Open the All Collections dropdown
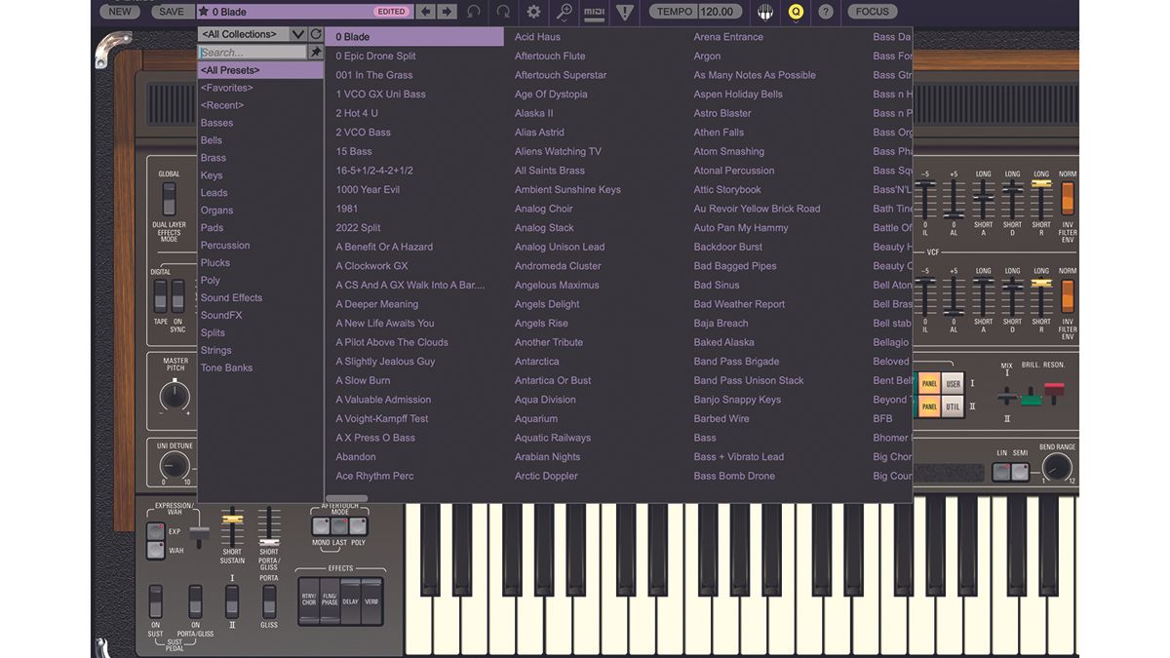 [x=253, y=34]
